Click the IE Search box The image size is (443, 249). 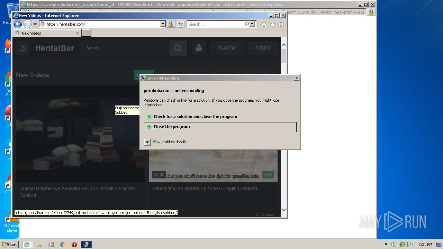[215, 24]
